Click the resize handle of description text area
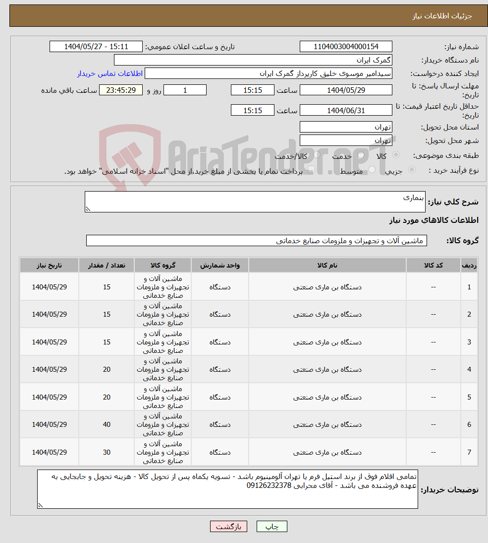Viewport: 488px width, 543px height. point(88,209)
